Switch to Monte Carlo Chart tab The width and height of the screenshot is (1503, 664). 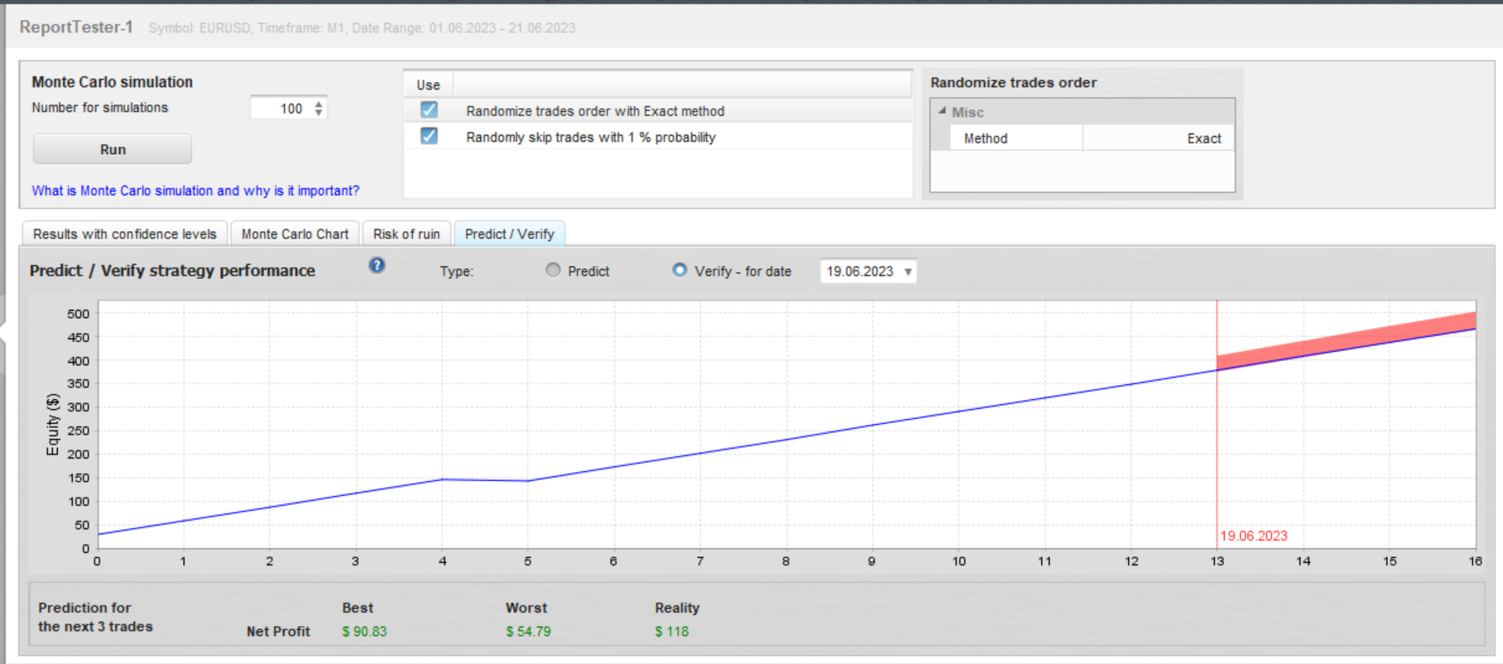click(x=295, y=234)
